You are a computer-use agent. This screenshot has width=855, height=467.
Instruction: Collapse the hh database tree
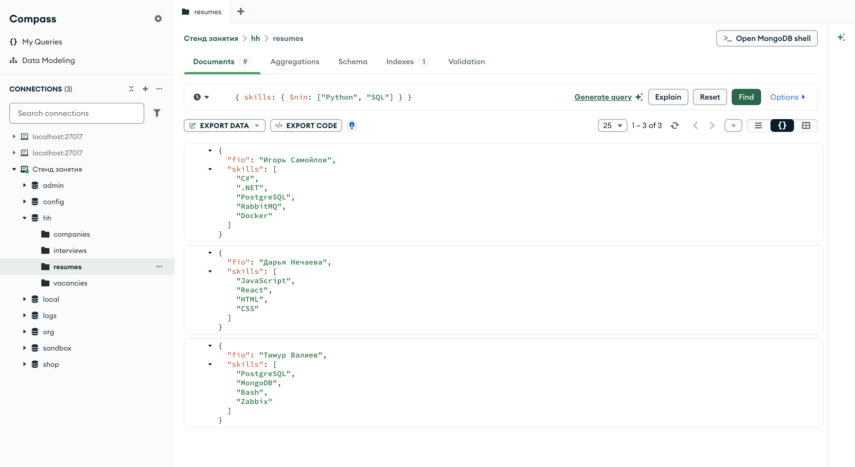coord(24,218)
